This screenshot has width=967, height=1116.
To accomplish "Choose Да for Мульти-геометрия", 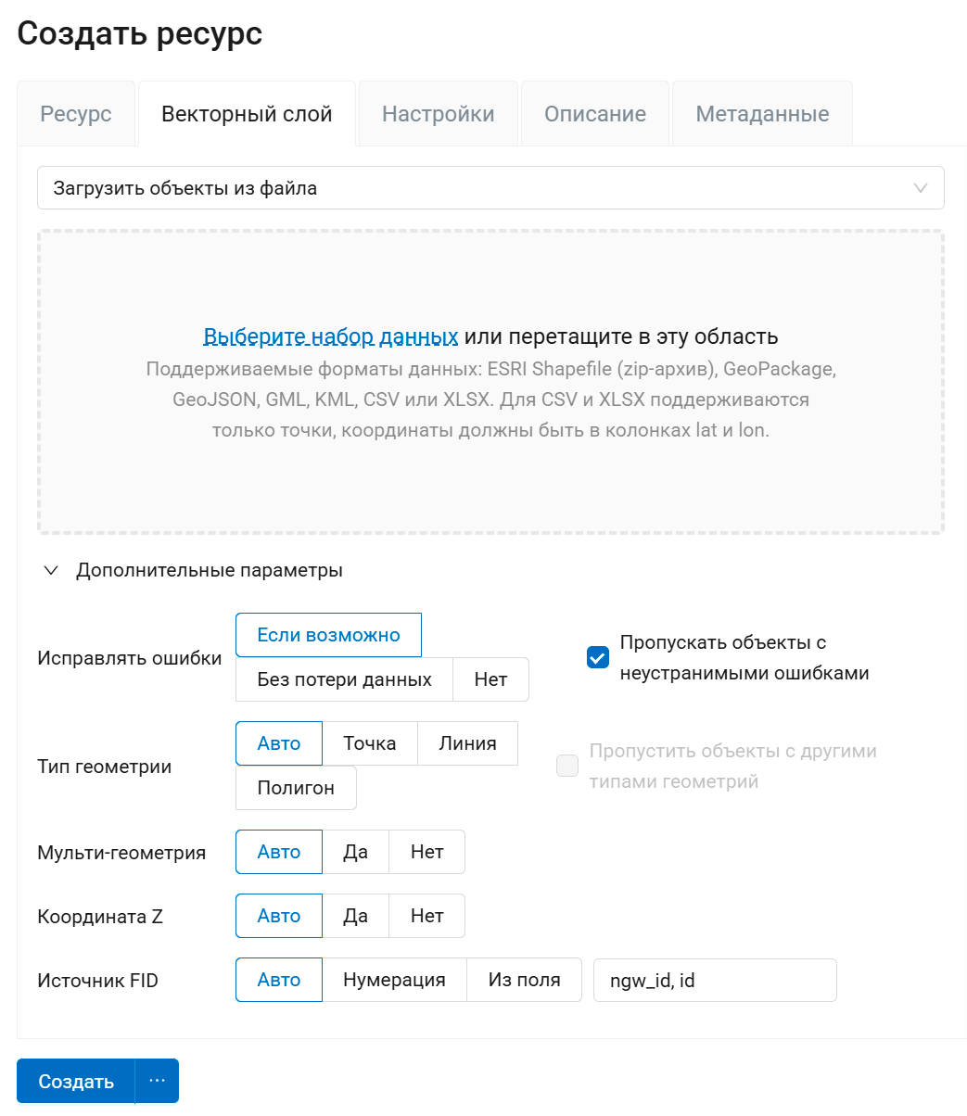I will coord(355,852).
